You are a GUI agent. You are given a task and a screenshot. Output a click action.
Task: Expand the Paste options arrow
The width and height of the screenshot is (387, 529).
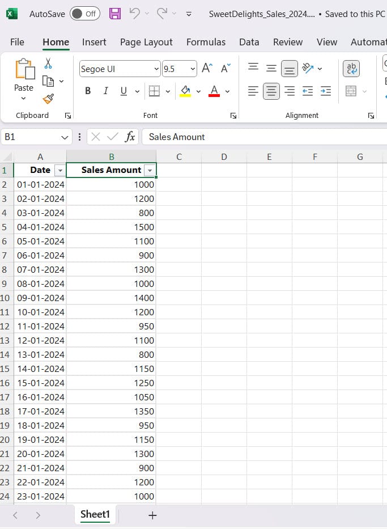(x=23, y=98)
